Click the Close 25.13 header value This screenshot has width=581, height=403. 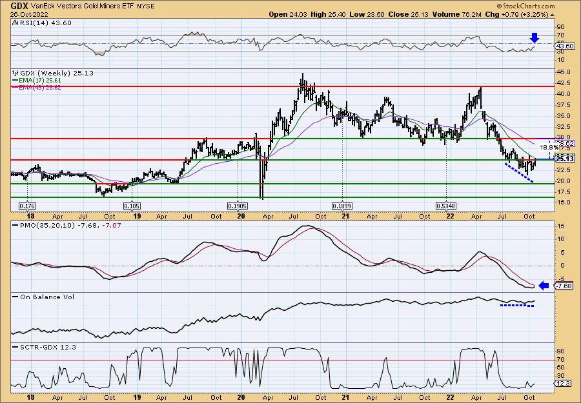coord(409,15)
